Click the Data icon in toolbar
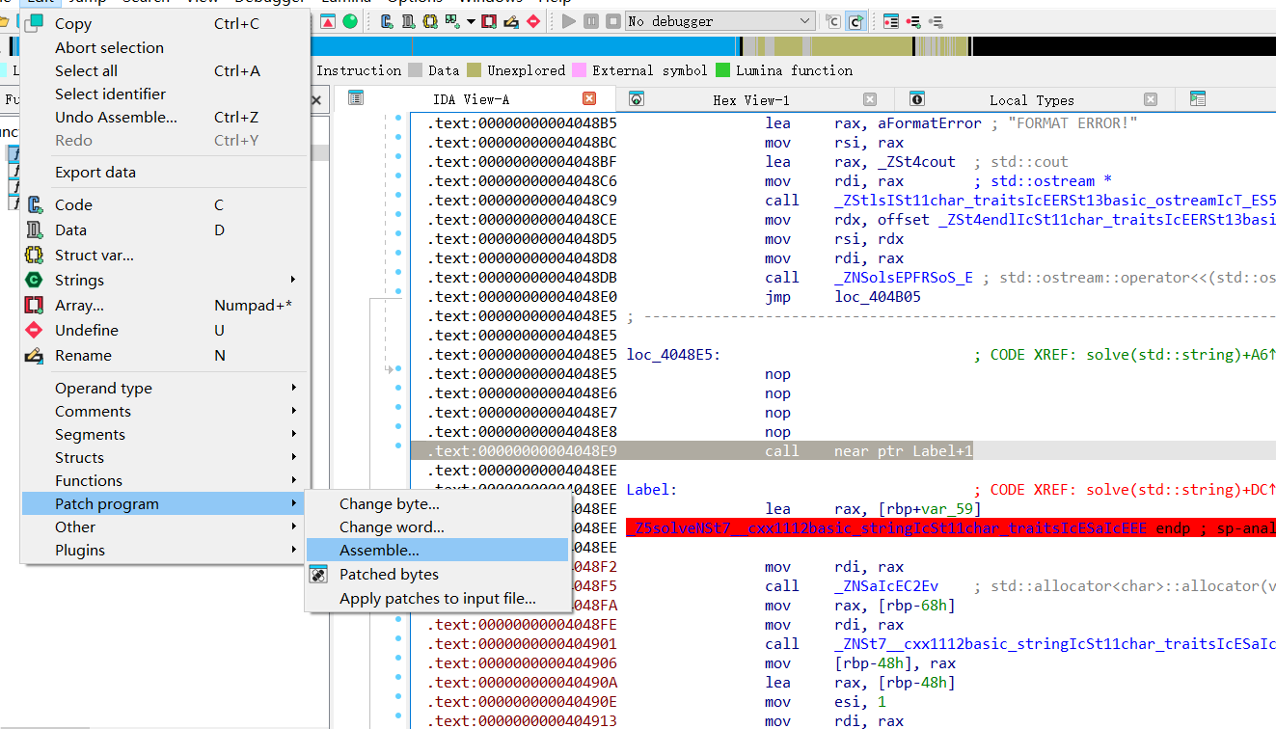 coord(409,21)
